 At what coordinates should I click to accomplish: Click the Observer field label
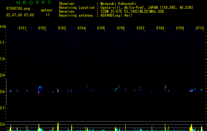[67, 4]
